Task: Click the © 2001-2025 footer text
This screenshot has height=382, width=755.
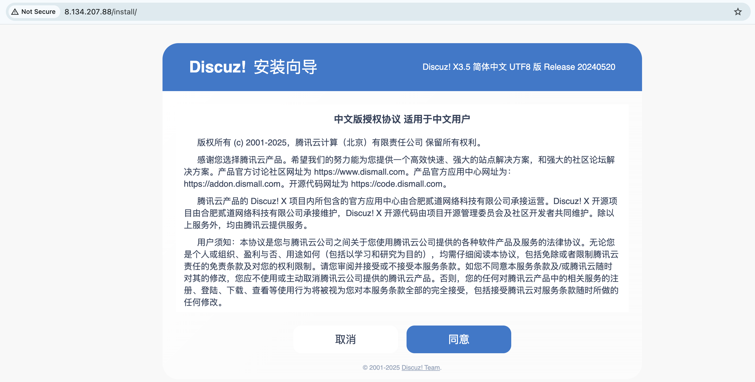Action: click(381, 367)
